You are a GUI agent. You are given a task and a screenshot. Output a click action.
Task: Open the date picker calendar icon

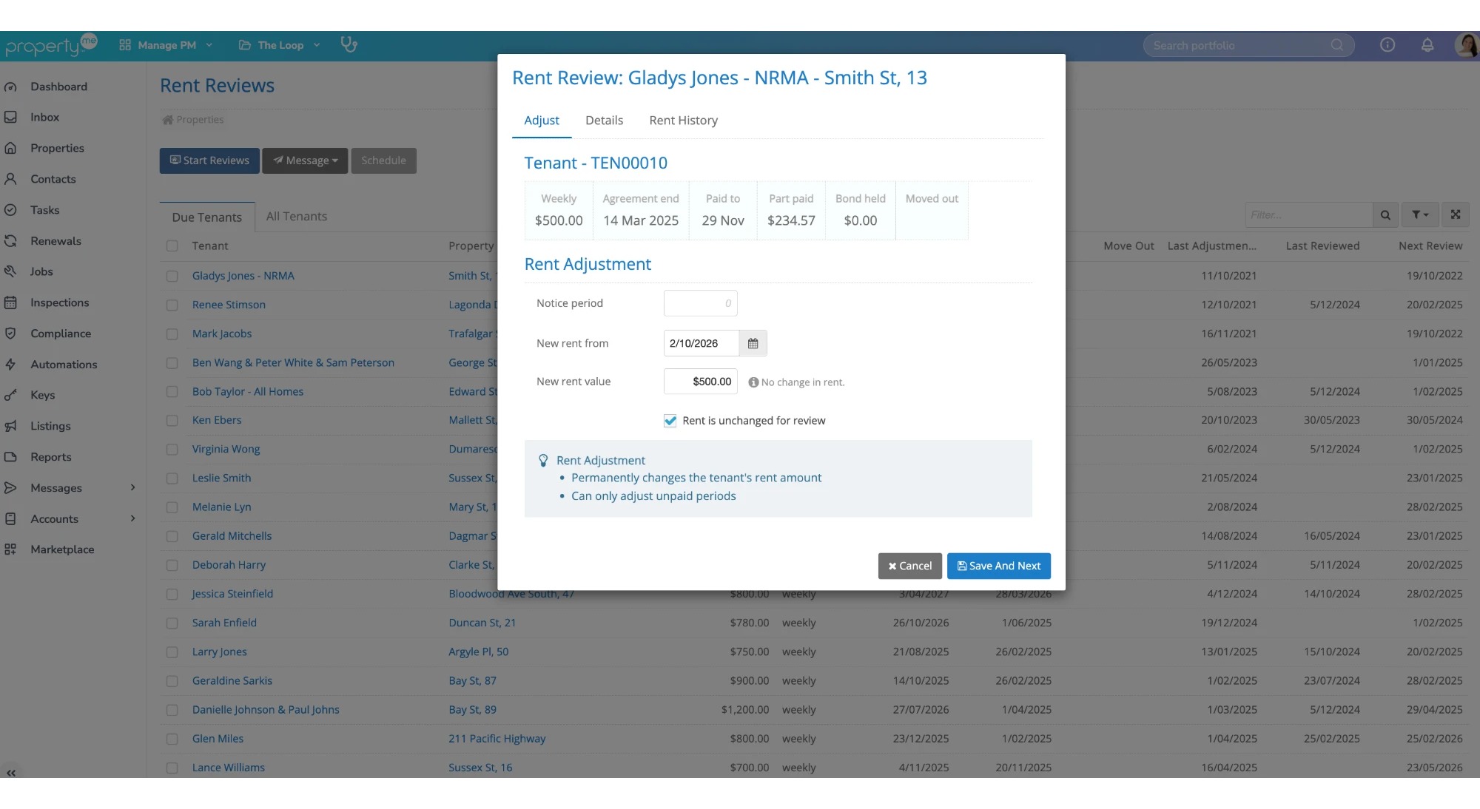(753, 343)
